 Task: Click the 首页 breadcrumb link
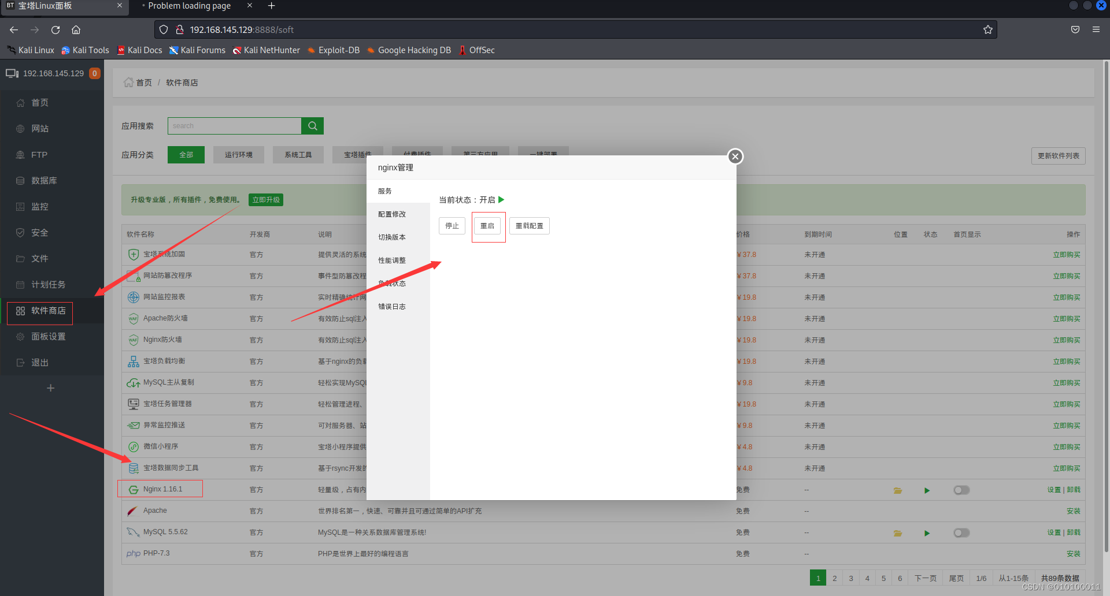[x=144, y=83]
